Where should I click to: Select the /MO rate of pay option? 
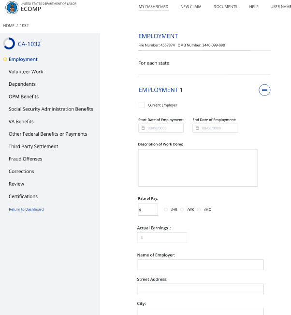point(199,210)
